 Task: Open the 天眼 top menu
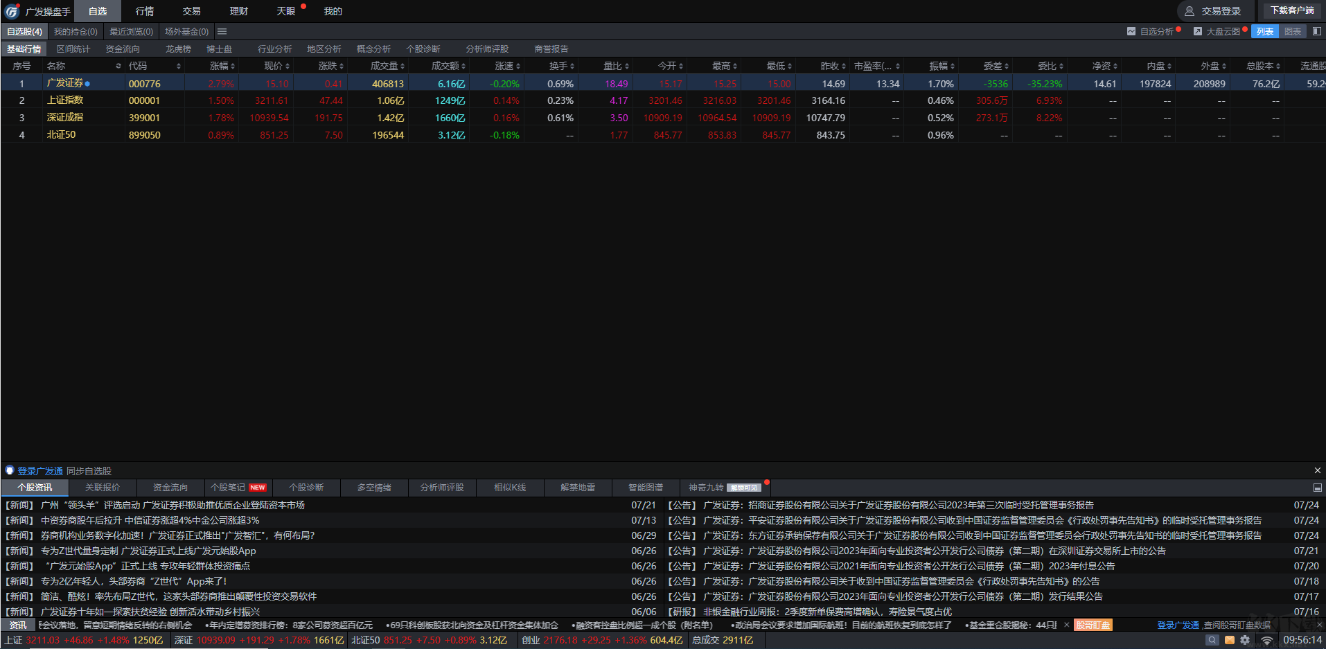[x=286, y=11]
